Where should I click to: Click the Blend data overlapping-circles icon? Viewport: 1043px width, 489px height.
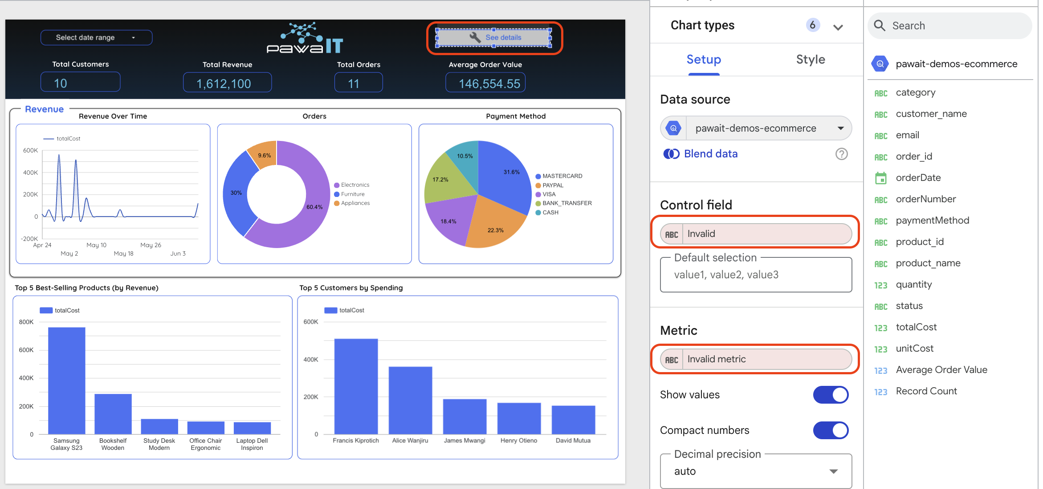[x=672, y=153]
